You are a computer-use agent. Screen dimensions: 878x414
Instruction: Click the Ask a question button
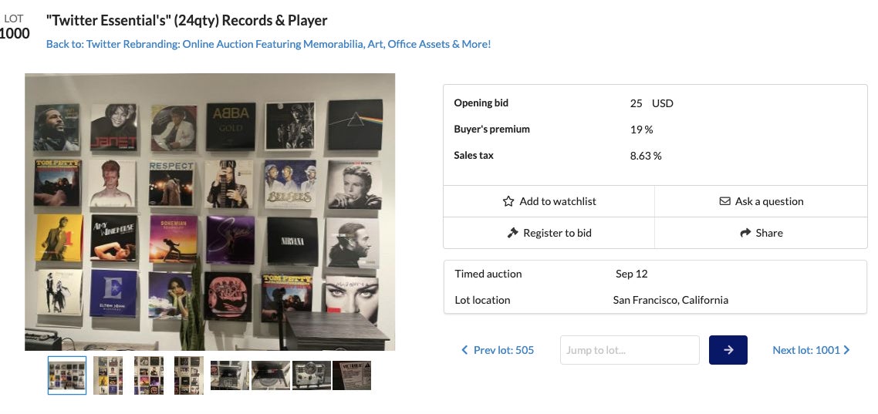click(761, 201)
